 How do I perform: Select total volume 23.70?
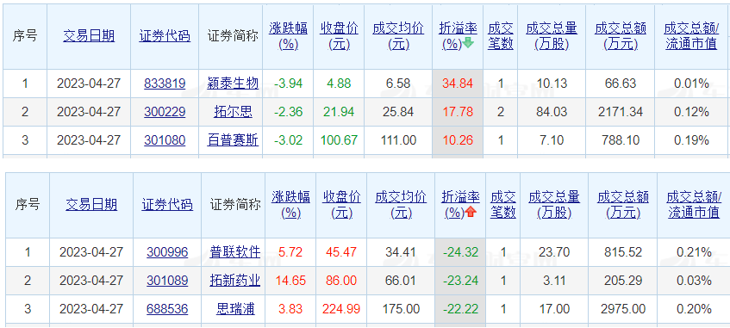click(554, 252)
